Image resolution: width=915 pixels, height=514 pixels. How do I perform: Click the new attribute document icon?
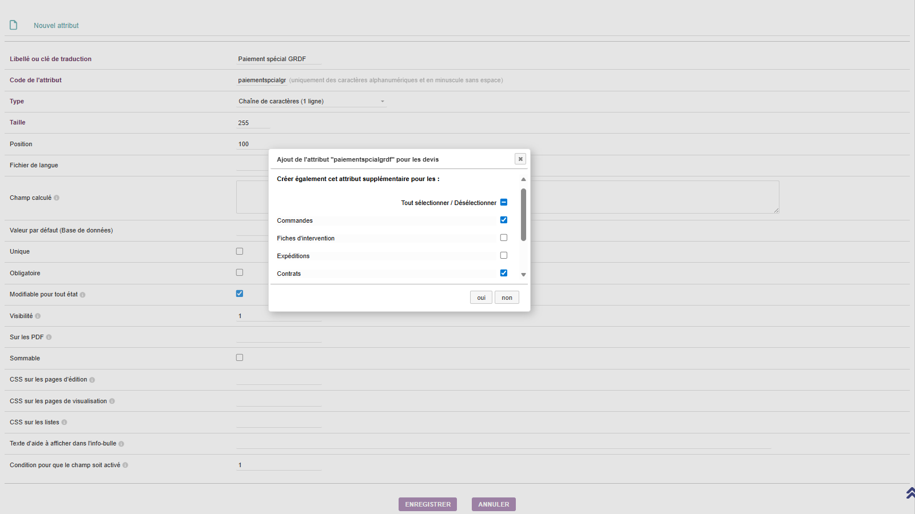pyautogui.click(x=13, y=25)
